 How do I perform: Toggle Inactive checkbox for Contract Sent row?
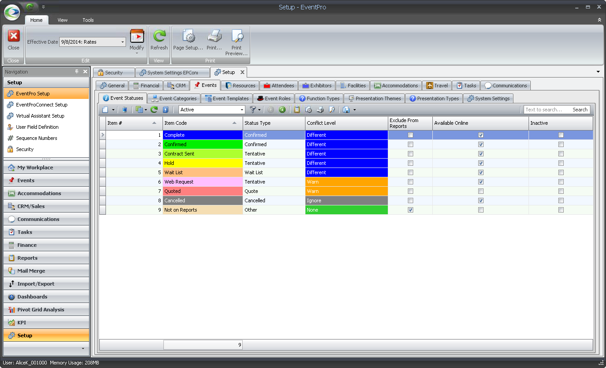tap(561, 154)
